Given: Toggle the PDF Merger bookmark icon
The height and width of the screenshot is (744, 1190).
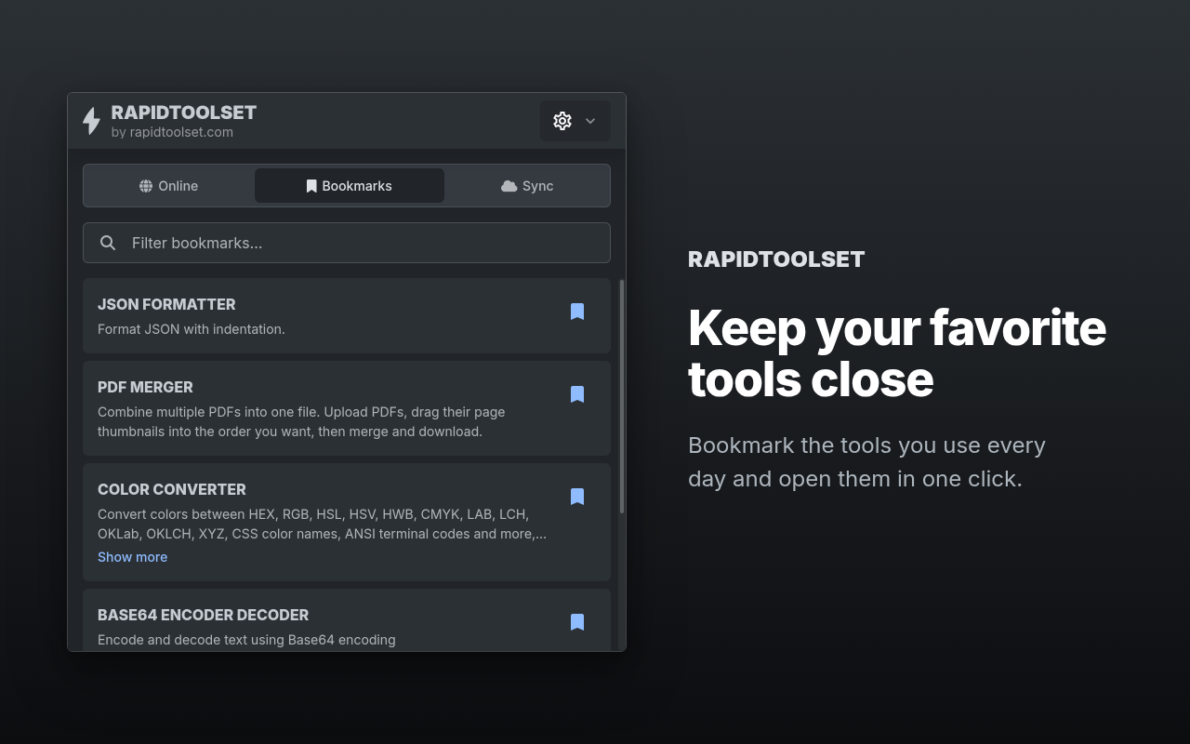Looking at the screenshot, I should pyautogui.click(x=577, y=394).
